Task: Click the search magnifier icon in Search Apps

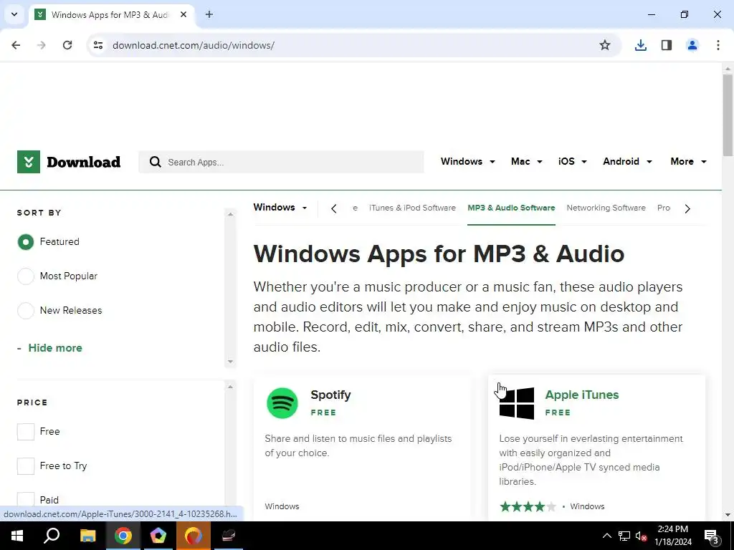Action: coord(156,162)
